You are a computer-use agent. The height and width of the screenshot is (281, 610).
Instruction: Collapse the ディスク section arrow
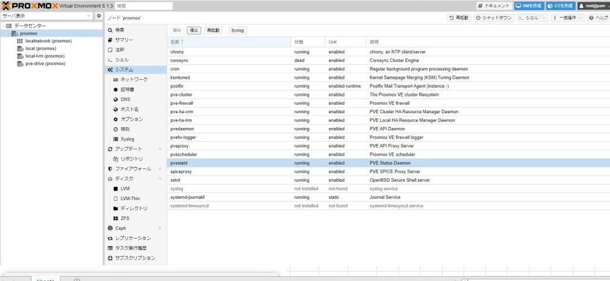[x=160, y=179]
